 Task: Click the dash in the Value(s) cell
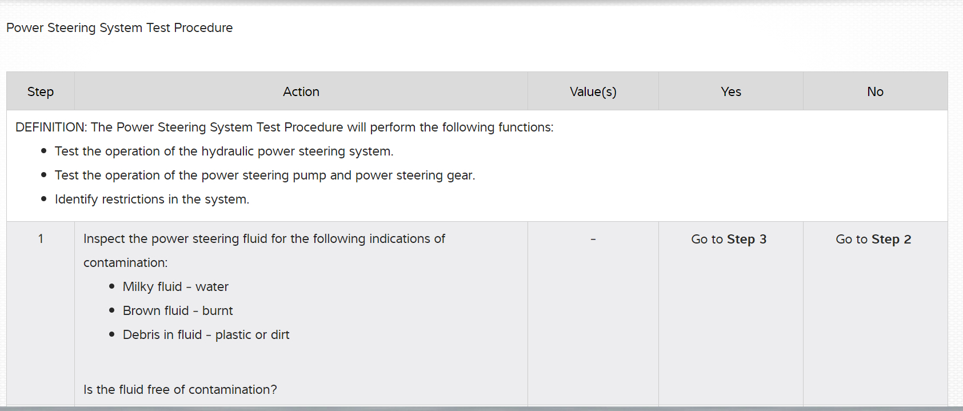click(x=593, y=239)
